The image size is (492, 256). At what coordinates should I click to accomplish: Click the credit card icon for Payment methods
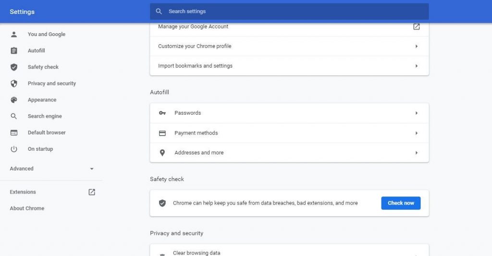pos(162,133)
